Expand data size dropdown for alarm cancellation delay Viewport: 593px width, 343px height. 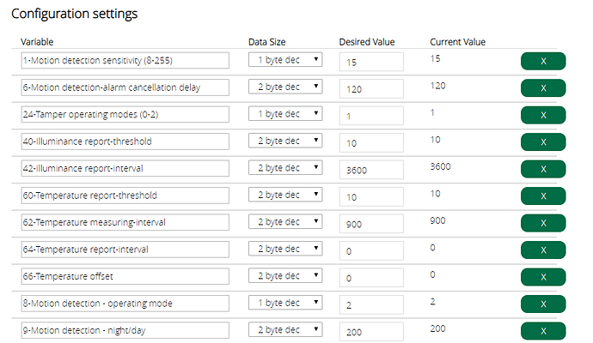pyautogui.click(x=285, y=87)
